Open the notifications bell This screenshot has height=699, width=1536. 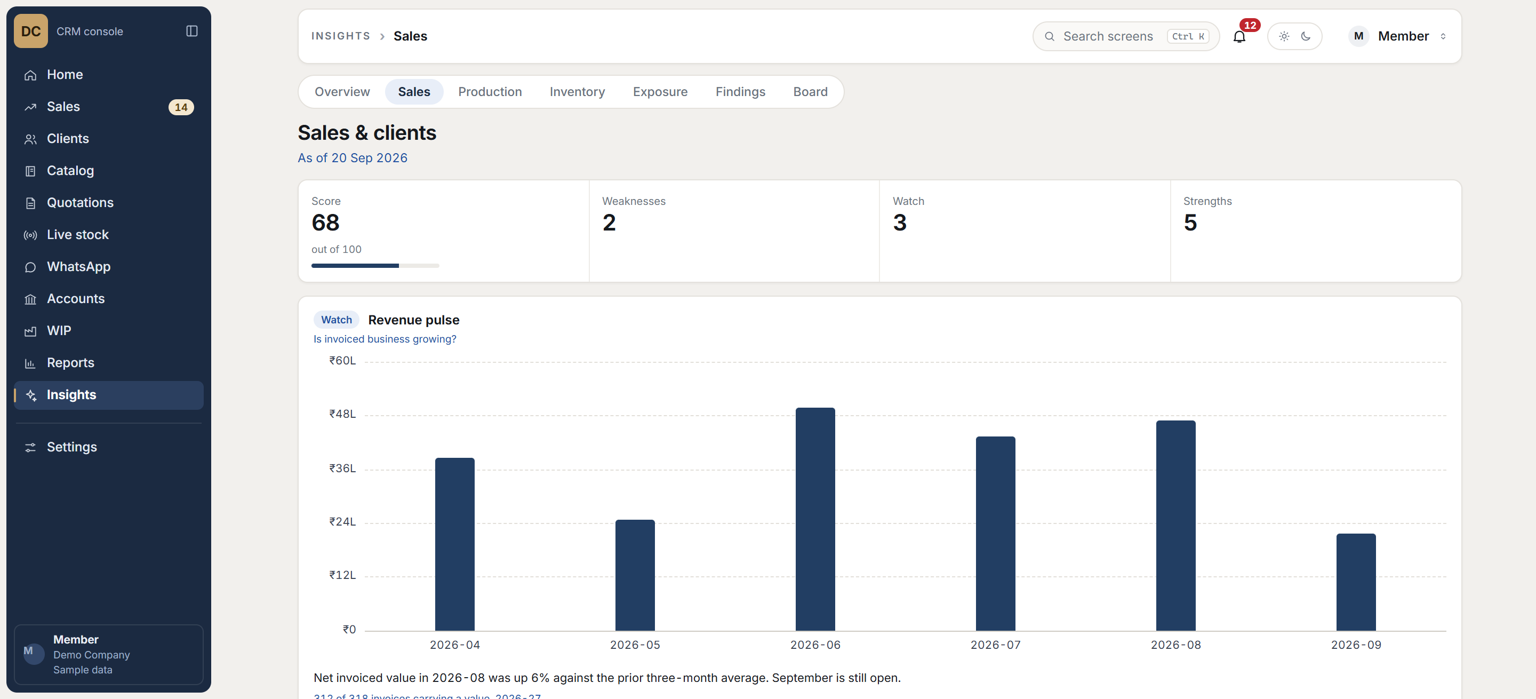pyautogui.click(x=1239, y=36)
